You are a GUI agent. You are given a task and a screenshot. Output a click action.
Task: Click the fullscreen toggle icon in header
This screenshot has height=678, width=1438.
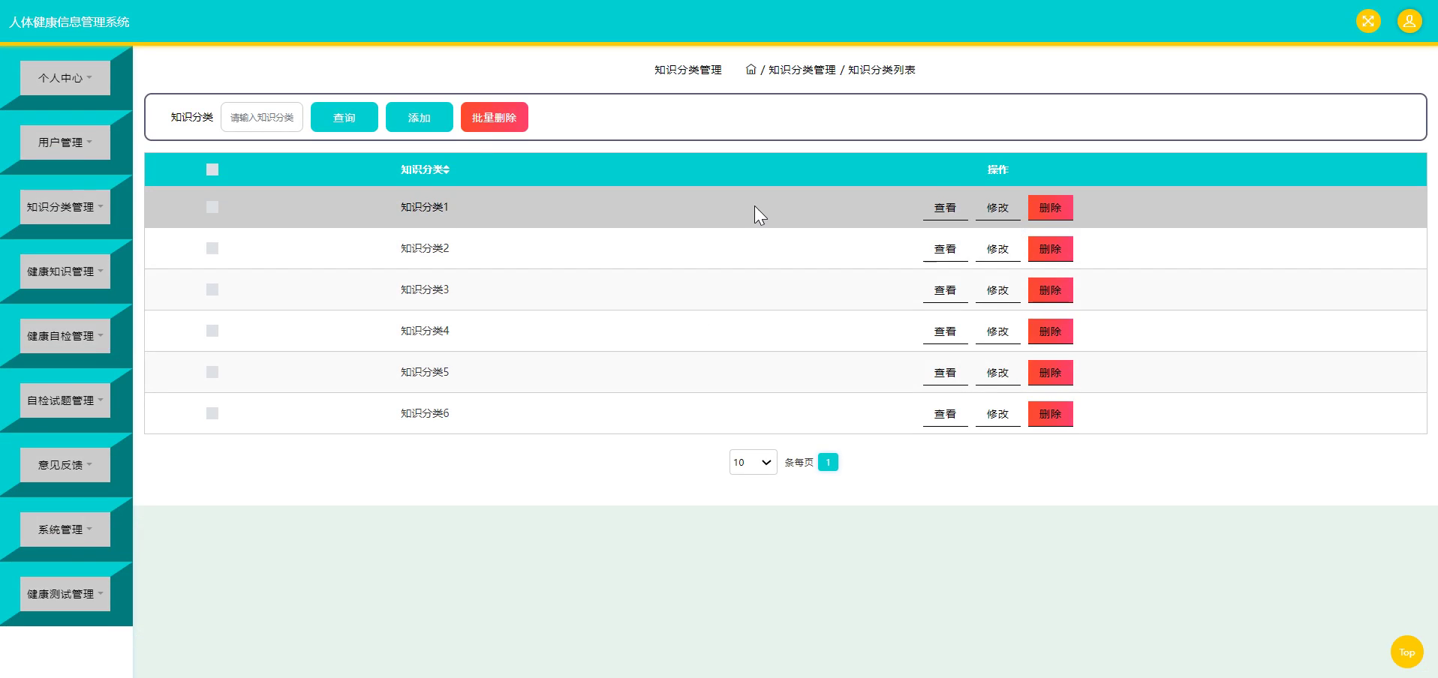1368,21
